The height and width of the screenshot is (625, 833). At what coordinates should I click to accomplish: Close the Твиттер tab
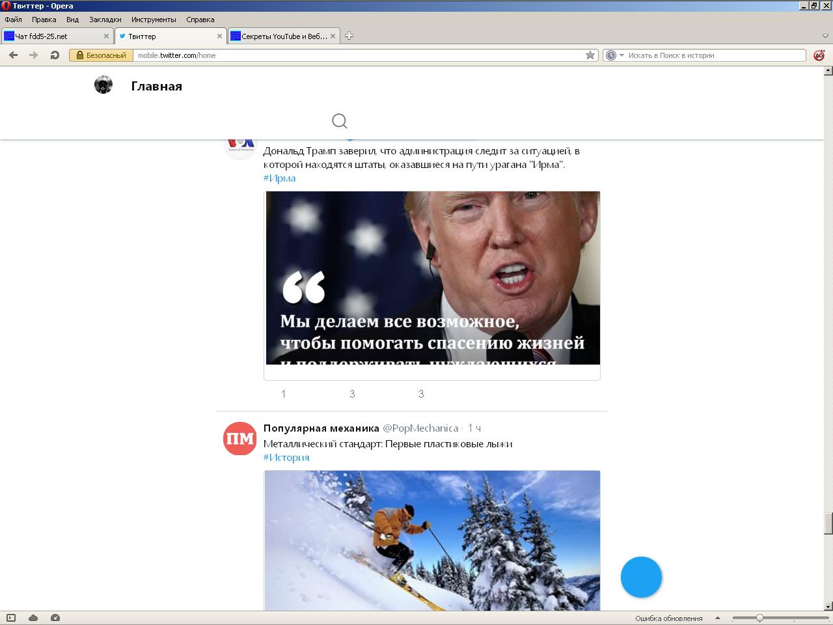[219, 36]
